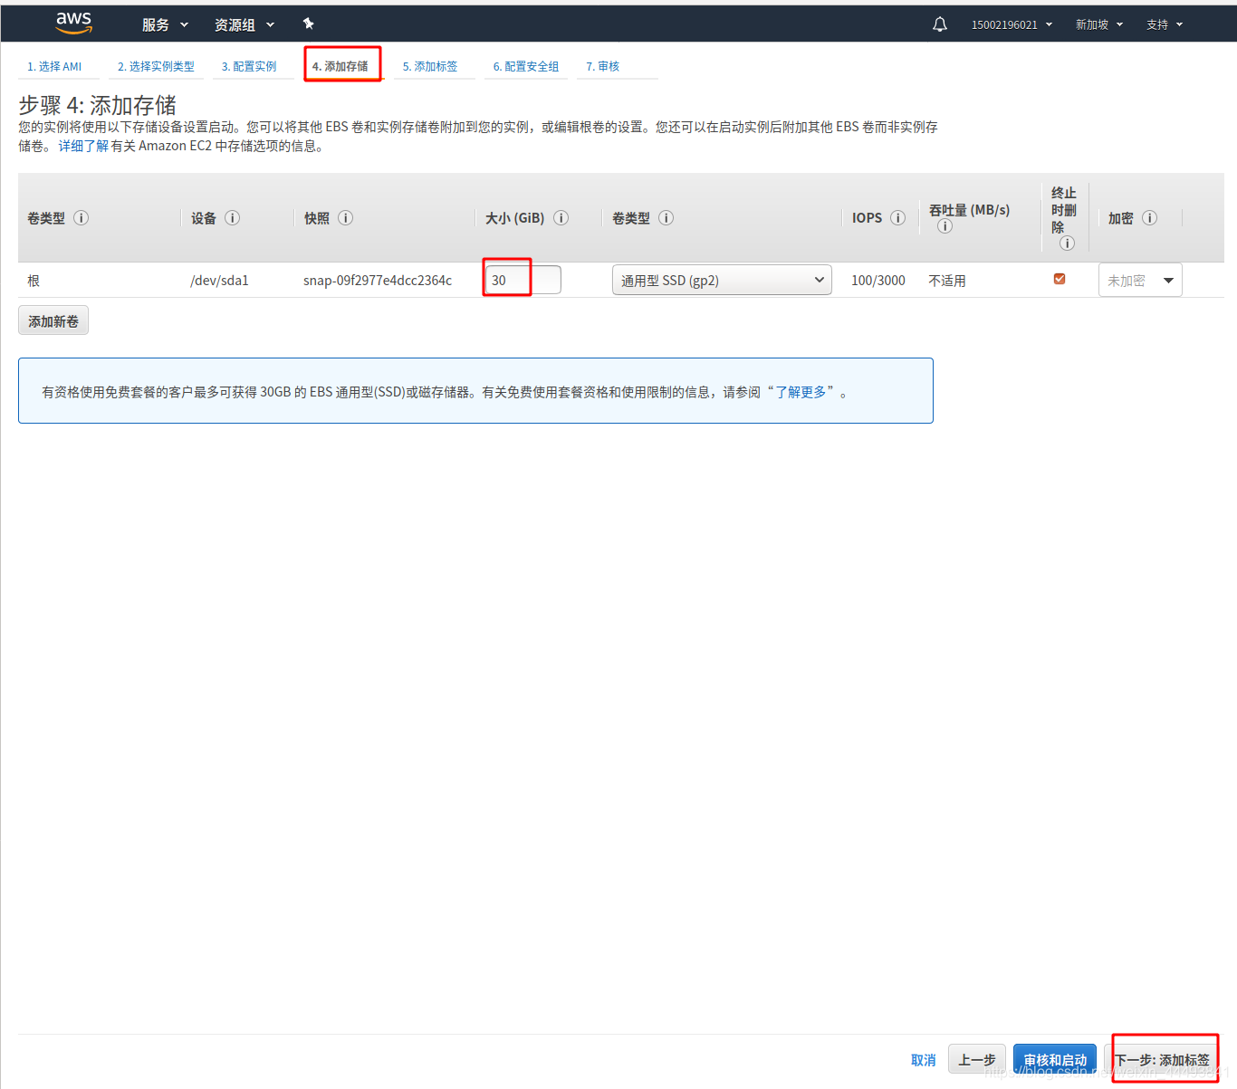The image size is (1237, 1089).
Task: Go to step 2. 选择实例类型 tab
Action: [x=156, y=67]
